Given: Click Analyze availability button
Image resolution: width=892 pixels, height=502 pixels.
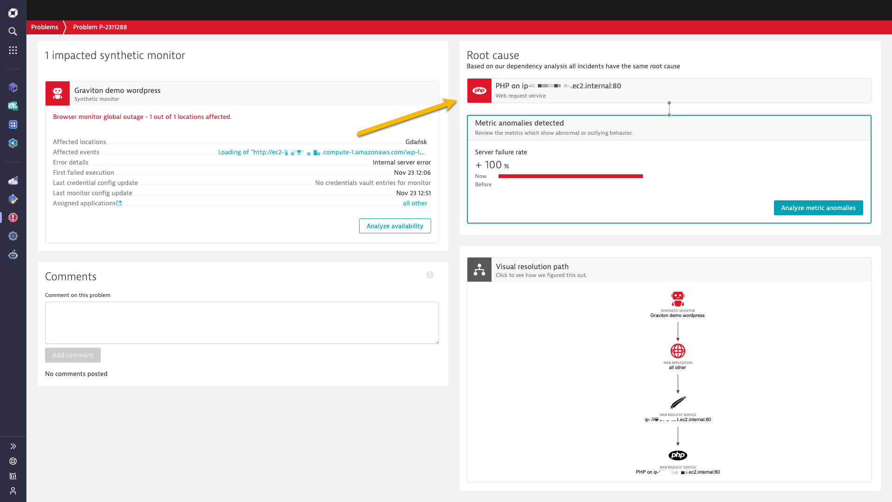Looking at the screenshot, I should click(395, 226).
